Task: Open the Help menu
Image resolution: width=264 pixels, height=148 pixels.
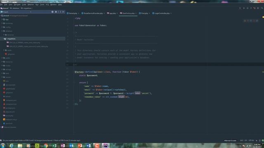Action: coord(60,5)
